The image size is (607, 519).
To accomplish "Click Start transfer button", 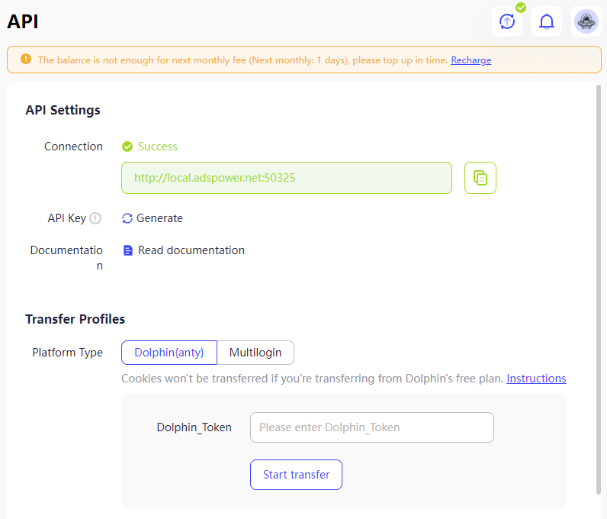I will click(x=296, y=475).
